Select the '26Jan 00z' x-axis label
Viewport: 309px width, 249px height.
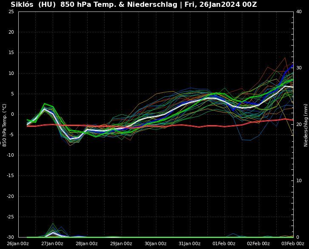[x=18, y=243]
